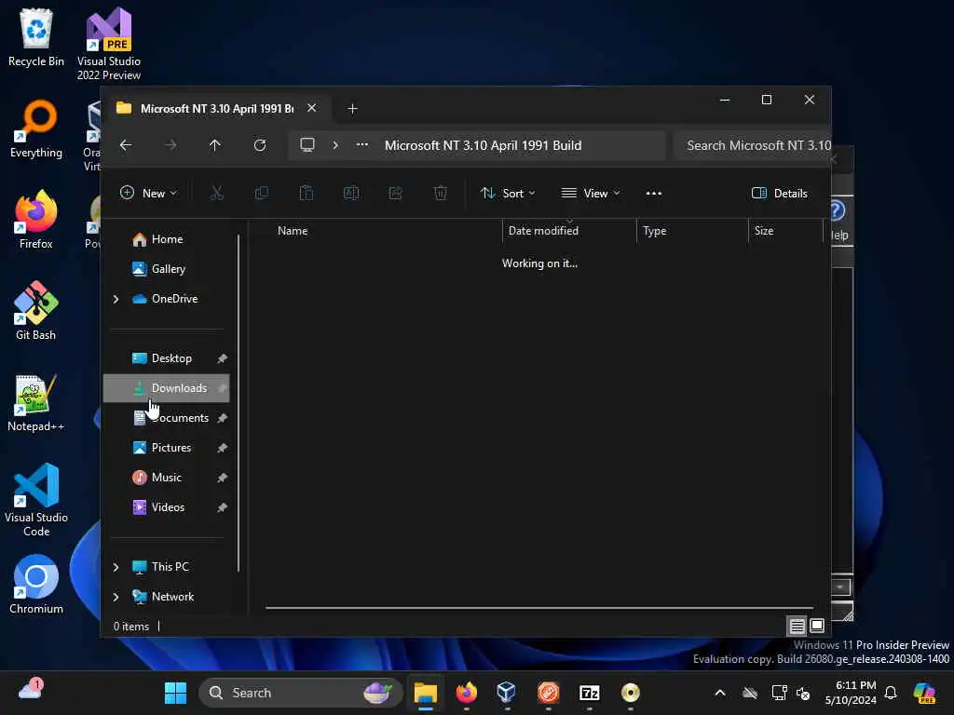Open Chromium desktop shortcut
Viewport: 954px width, 715px height.
click(36, 585)
